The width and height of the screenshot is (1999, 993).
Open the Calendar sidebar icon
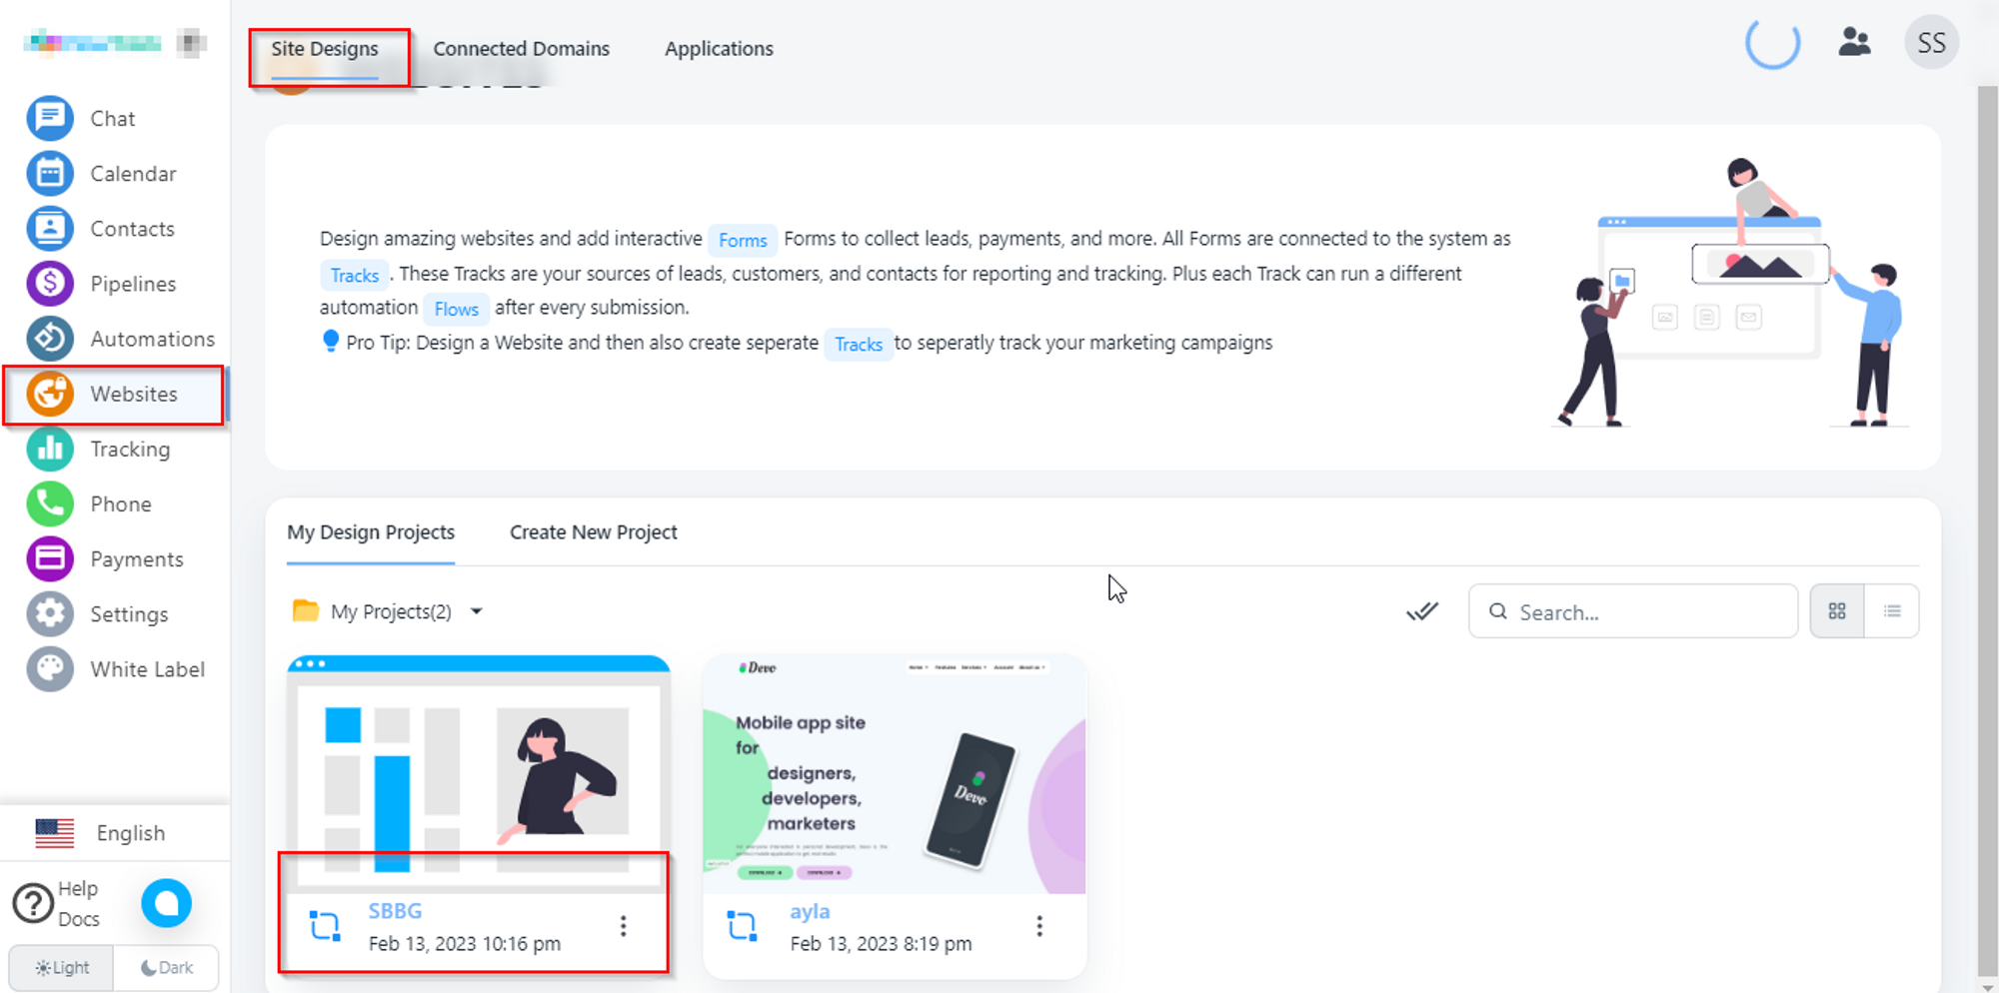[x=50, y=174]
